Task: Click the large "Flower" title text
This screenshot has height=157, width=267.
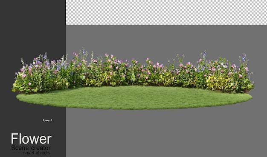Action: (31, 139)
